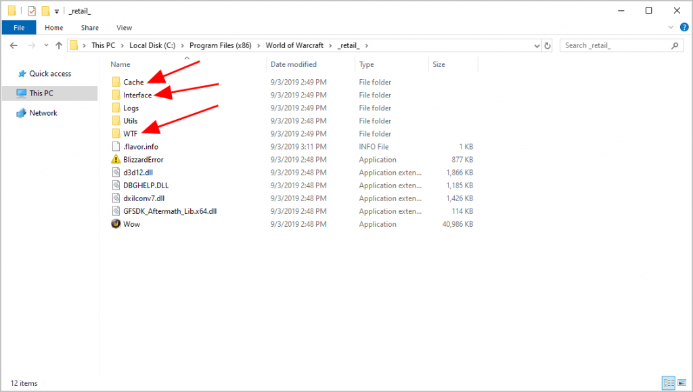693x392 pixels.
Task: Go up one folder level
Action: [x=59, y=45]
